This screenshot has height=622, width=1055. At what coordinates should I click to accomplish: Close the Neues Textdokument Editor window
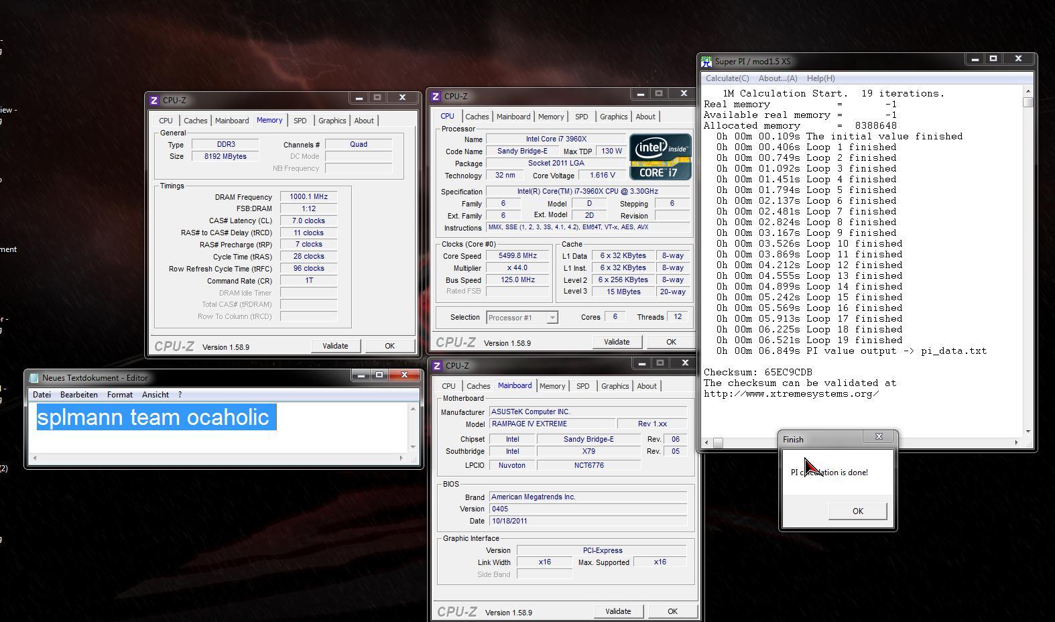point(404,375)
